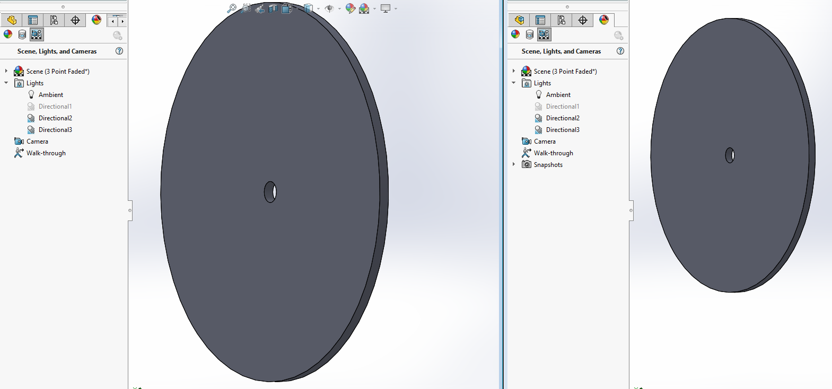Open DisplayManager tab in left panel

click(97, 20)
